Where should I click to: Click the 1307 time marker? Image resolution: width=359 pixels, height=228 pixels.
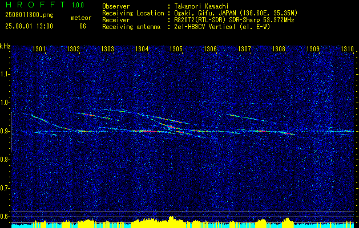pos(244,48)
